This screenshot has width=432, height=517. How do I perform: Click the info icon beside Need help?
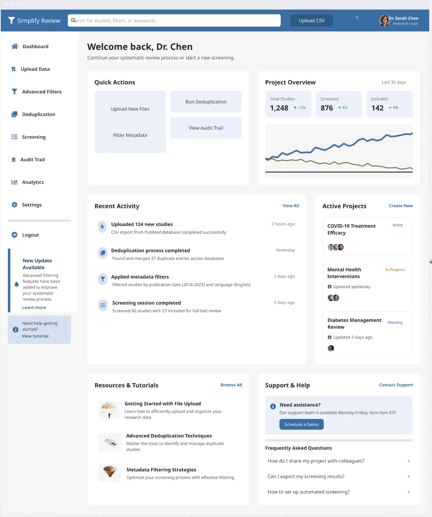pos(15,329)
